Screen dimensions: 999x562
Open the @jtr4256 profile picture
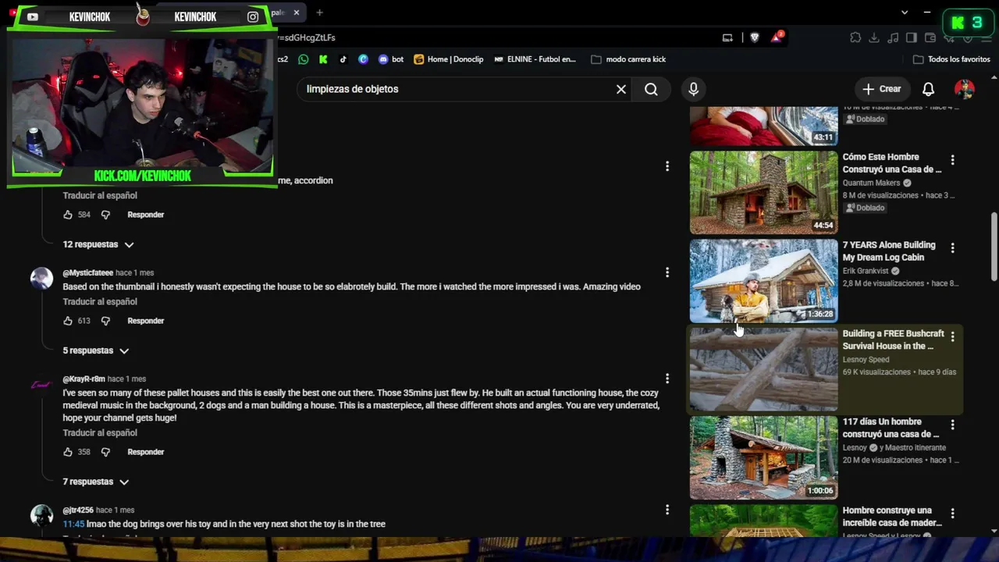41,515
